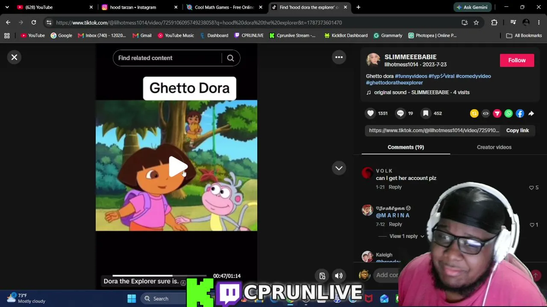Open the media controls icon in toolbar
The image size is (547, 307).
click(x=513, y=23)
